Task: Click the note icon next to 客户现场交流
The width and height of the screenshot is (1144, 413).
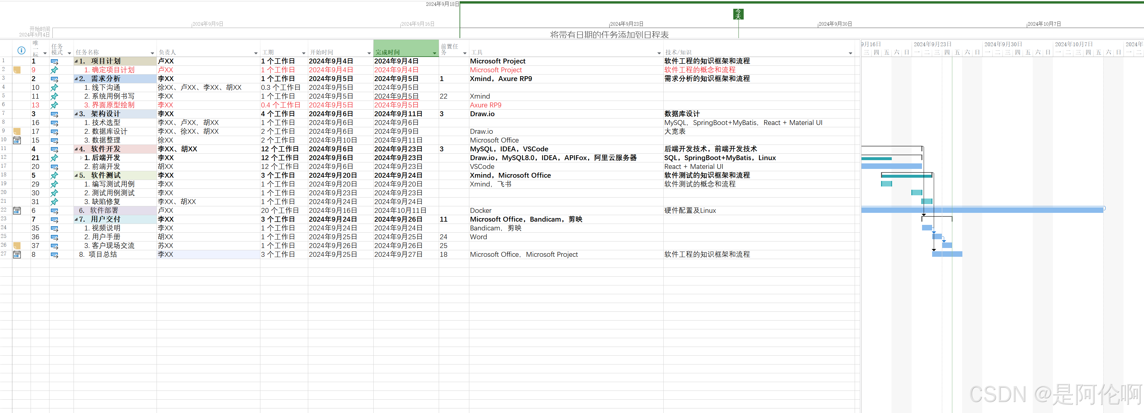Action: coord(17,246)
